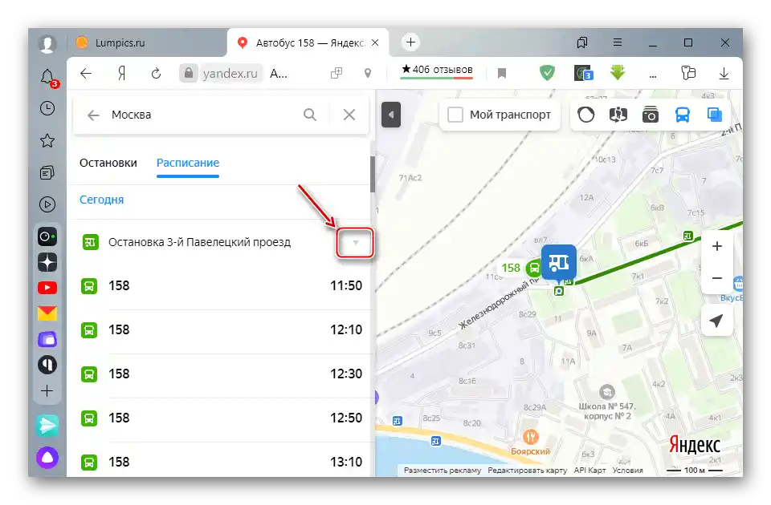This screenshot has height=505, width=771.
Task: Collapse the side panel arrow
Action: click(391, 115)
